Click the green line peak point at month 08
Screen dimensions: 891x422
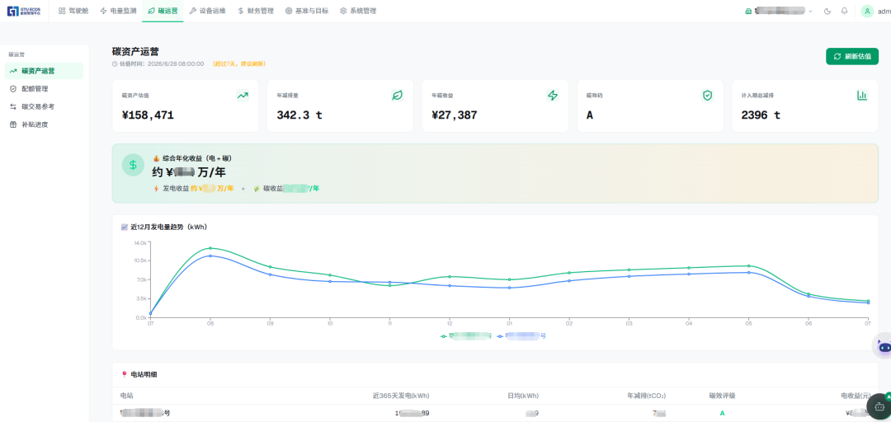[x=210, y=248]
